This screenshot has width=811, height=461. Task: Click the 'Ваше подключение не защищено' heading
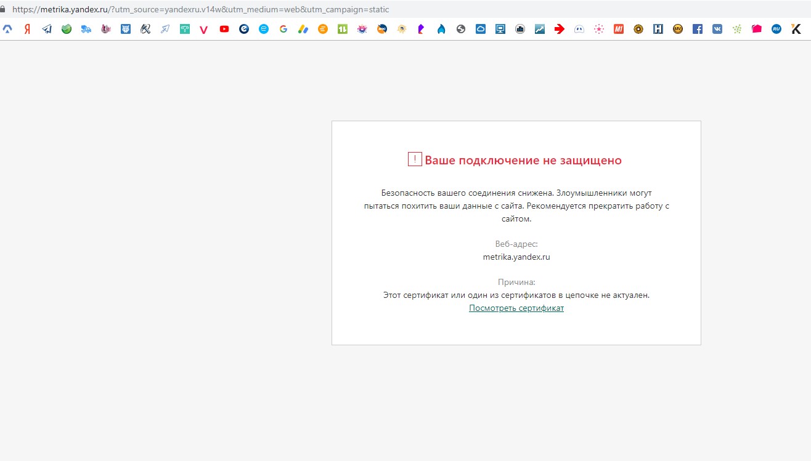point(523,161)
